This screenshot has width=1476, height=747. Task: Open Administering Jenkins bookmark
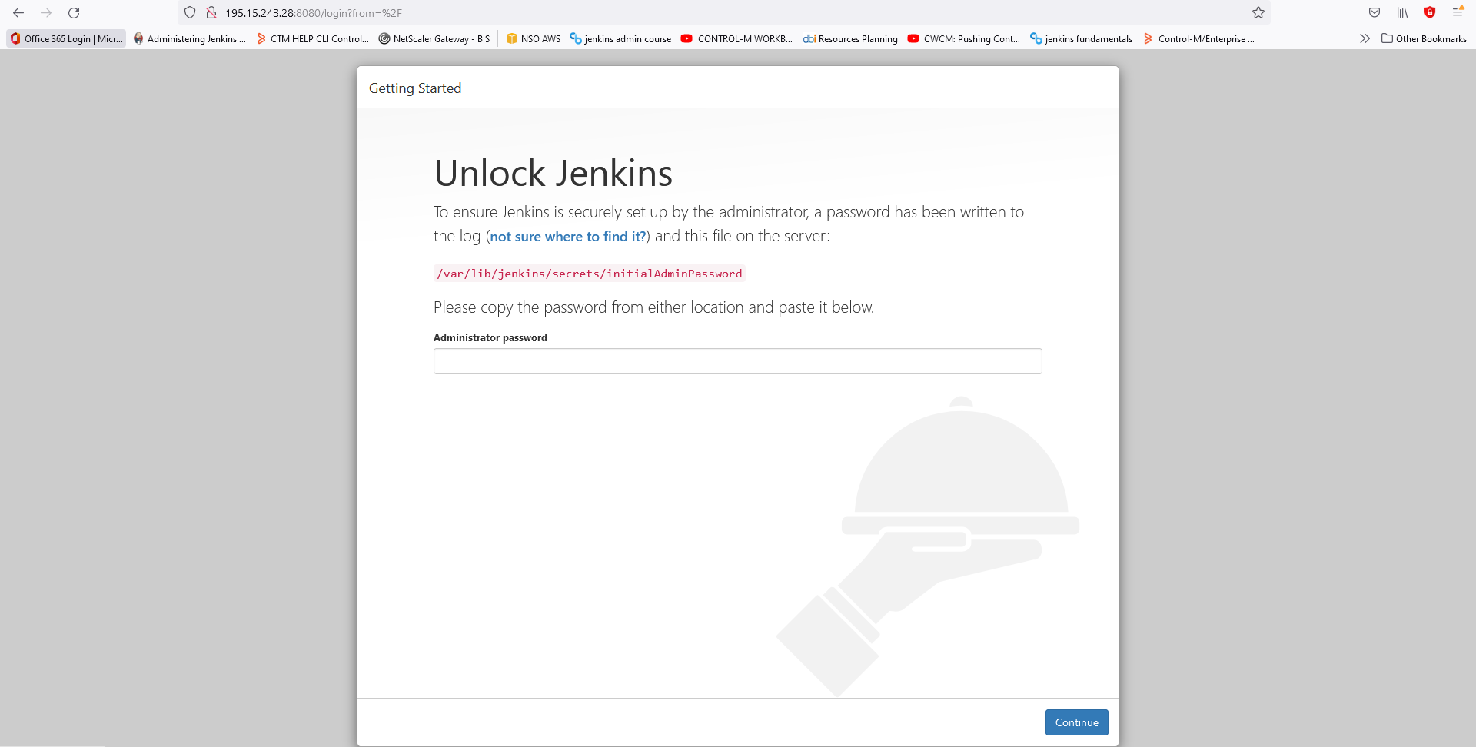point(189,38)
